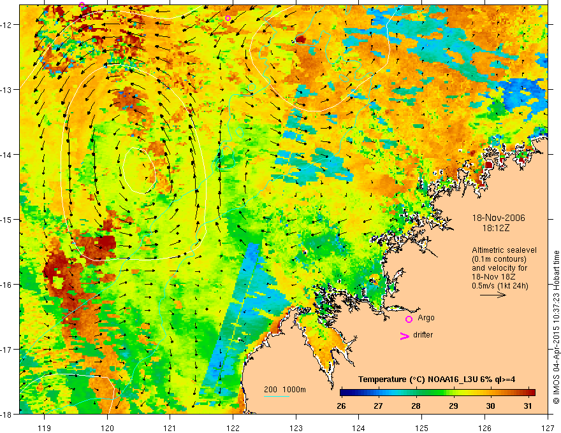The image size is (561, 433).
Task: Click the longitude 123 axis label
Action: click(x=296, y=429)
